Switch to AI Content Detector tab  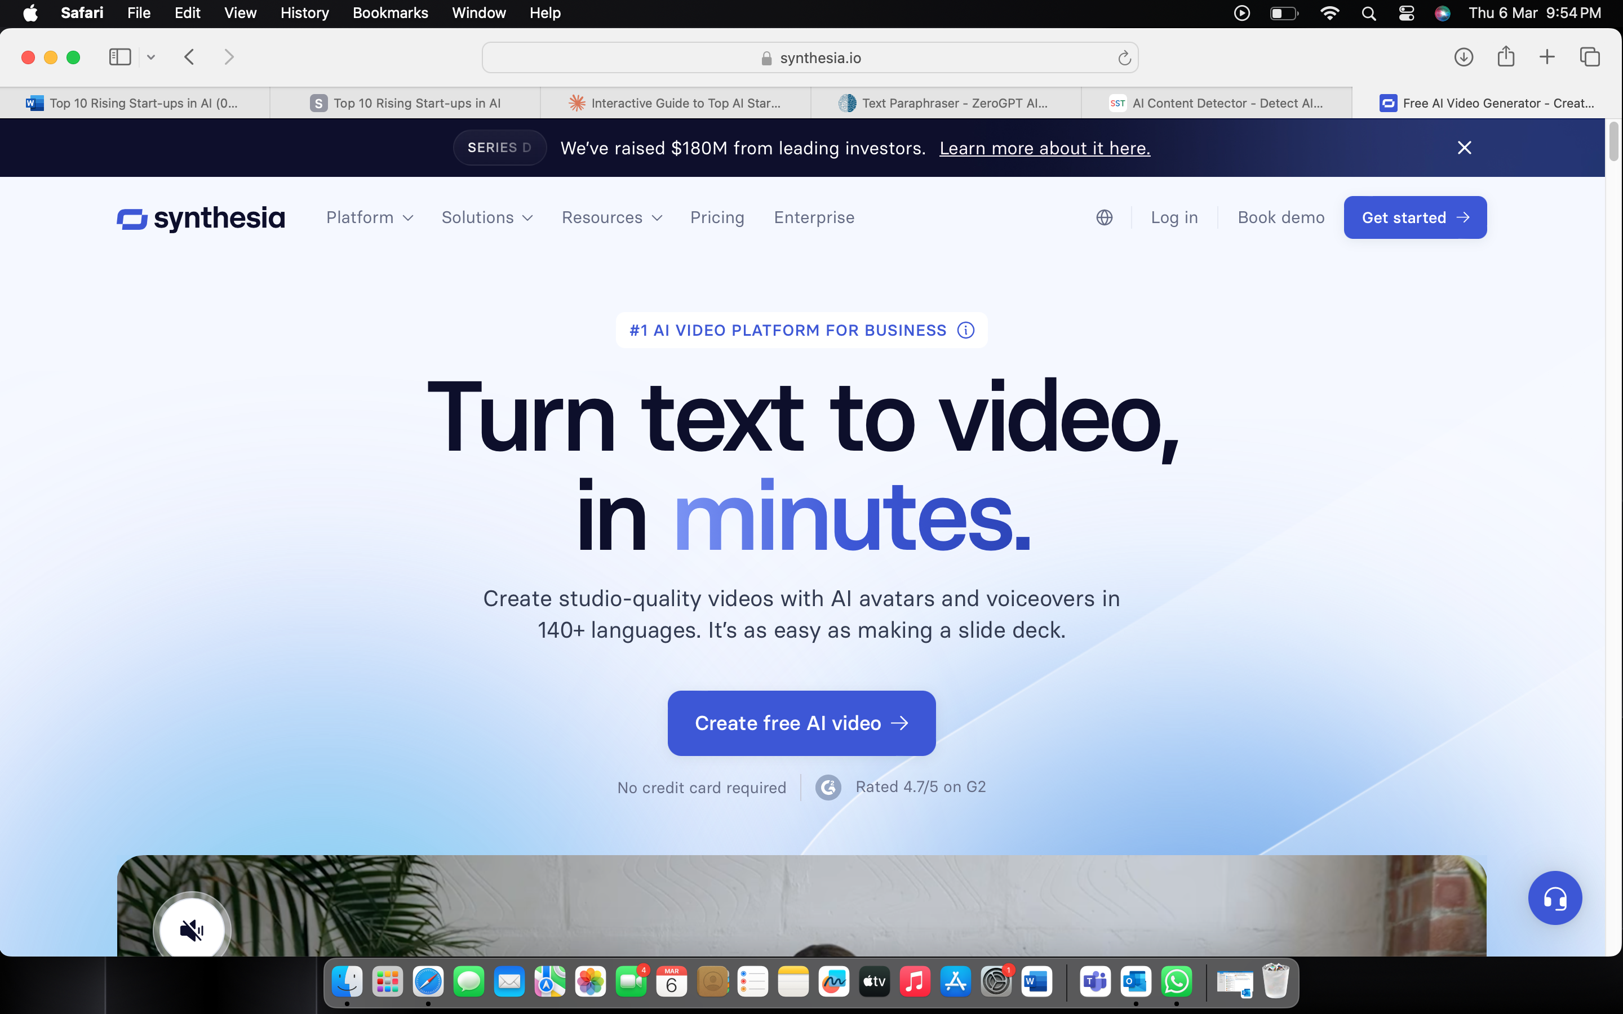(1216, 103)
